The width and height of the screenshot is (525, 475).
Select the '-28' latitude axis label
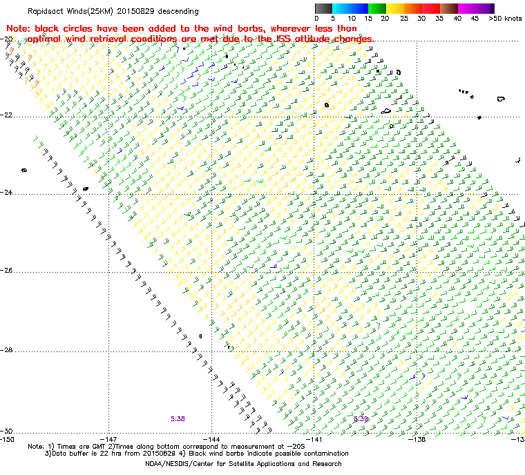pos(6,350)
